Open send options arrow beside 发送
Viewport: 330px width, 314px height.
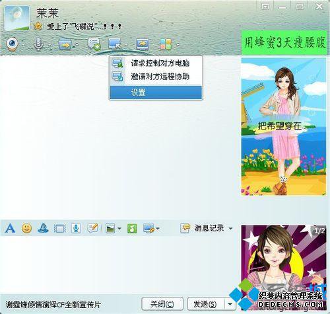click(x=230, y=304)
